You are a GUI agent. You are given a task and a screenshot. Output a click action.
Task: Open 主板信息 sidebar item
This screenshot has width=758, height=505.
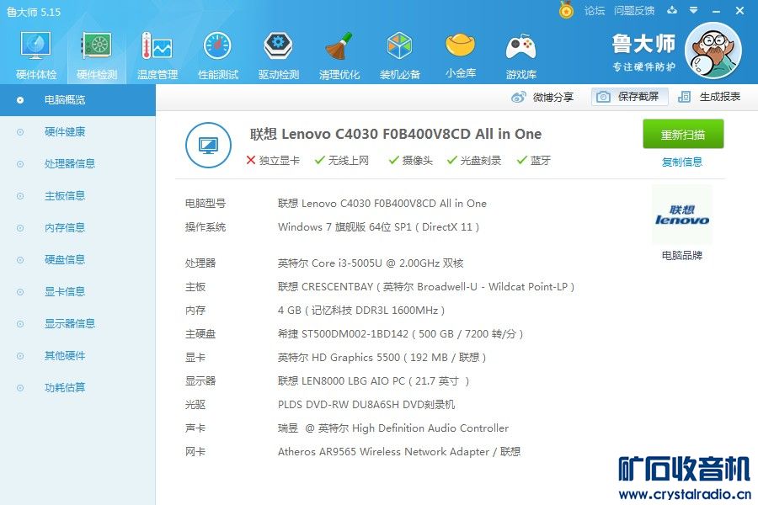pyautogui.click(x=77, y=196)
